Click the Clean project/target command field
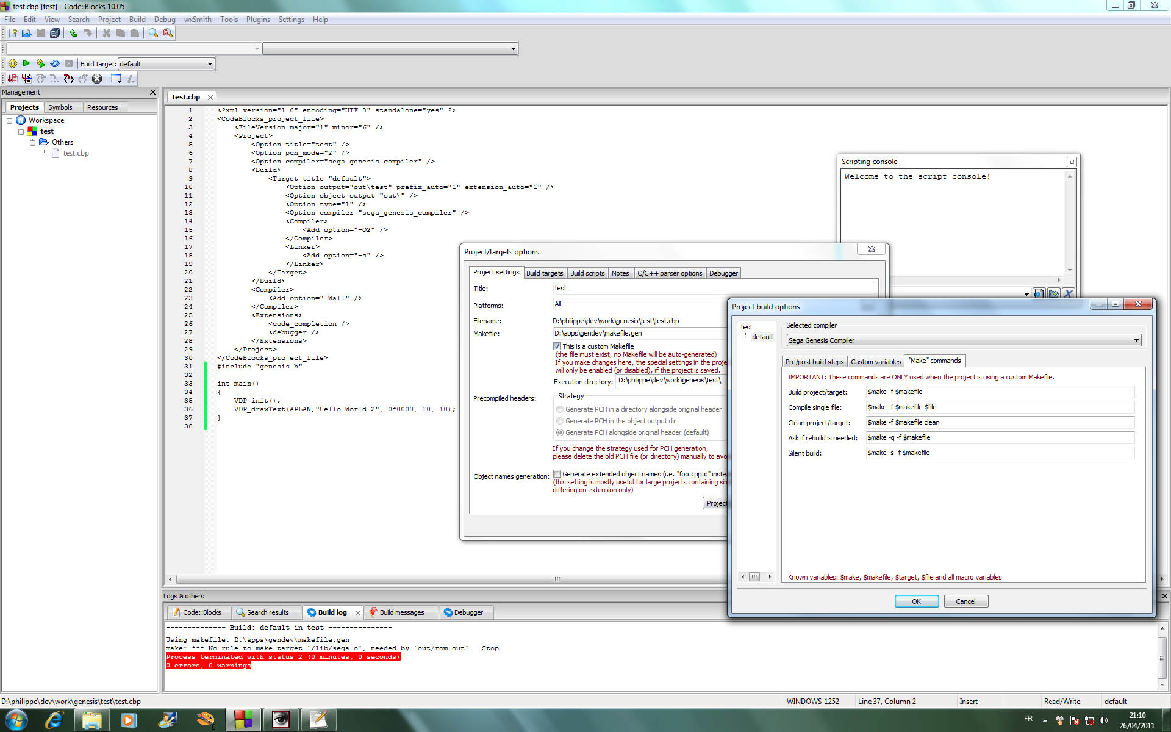The height and width of the screenshot is (732, 1171). 999,422
